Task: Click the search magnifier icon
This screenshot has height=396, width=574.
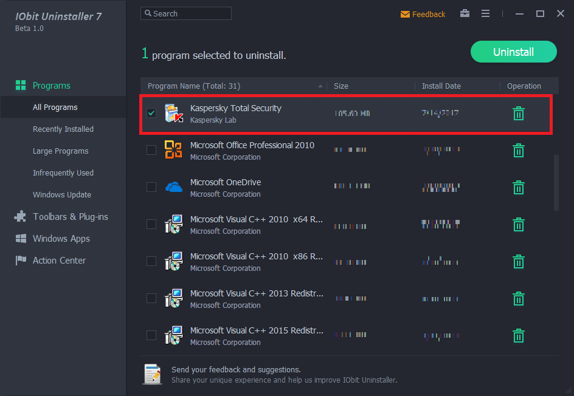Action: [148, 13]
